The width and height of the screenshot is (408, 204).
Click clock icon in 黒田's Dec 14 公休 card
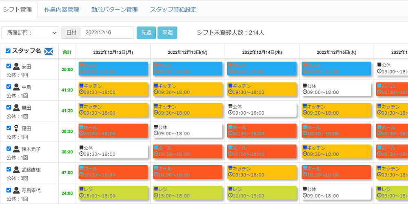(230, 113)
